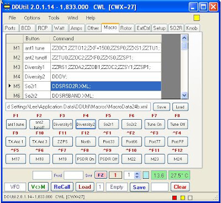
Task: Switch to the Rotor tab
Action: [x=126, y=28]
